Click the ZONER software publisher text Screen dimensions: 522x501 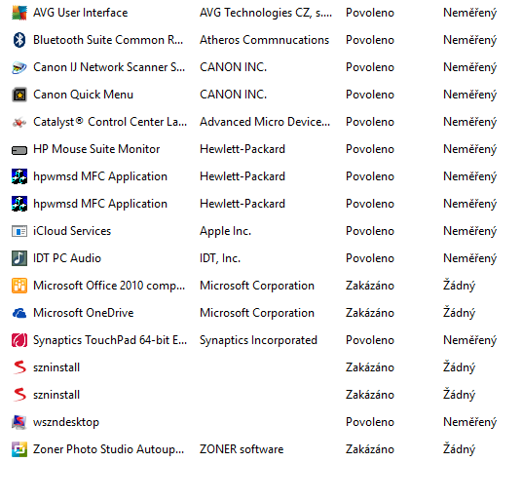tap(242, 449)
